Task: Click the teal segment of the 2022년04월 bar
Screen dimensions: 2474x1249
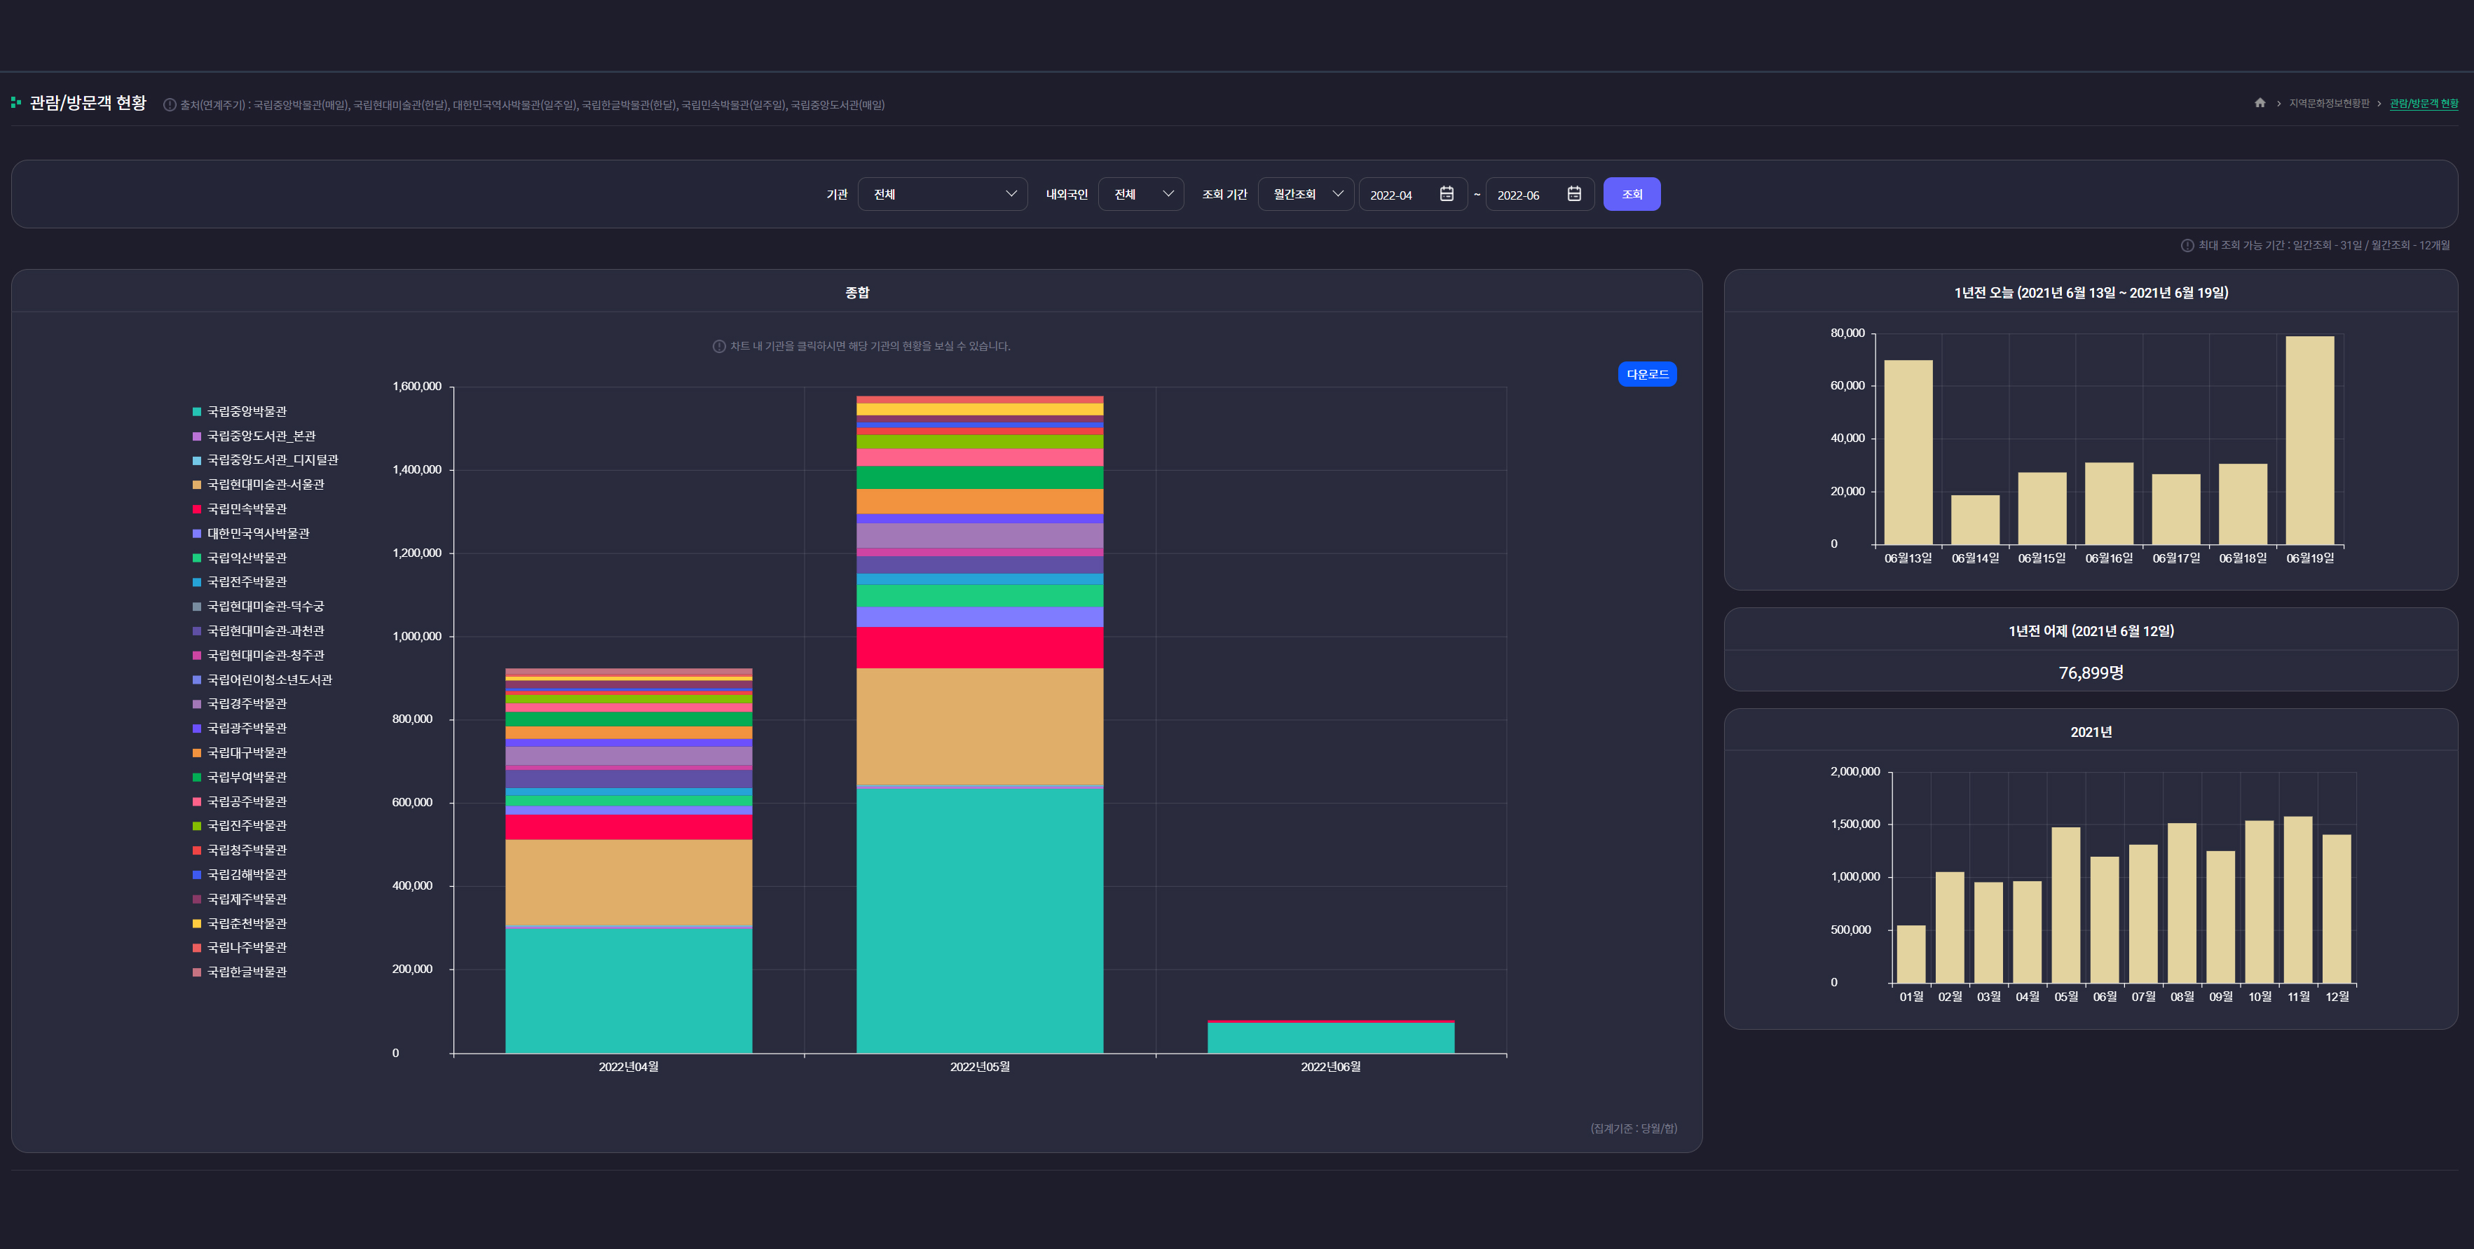Action: pyautogui.click(x=629, y=991)
